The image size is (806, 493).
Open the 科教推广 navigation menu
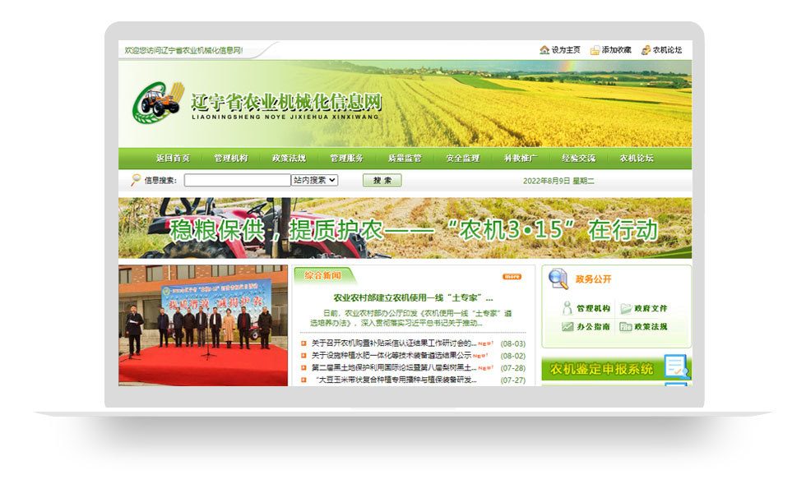click(521, 158)
